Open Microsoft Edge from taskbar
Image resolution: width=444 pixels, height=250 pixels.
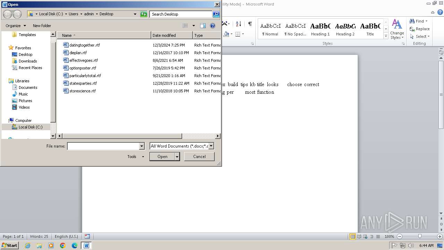75,245
